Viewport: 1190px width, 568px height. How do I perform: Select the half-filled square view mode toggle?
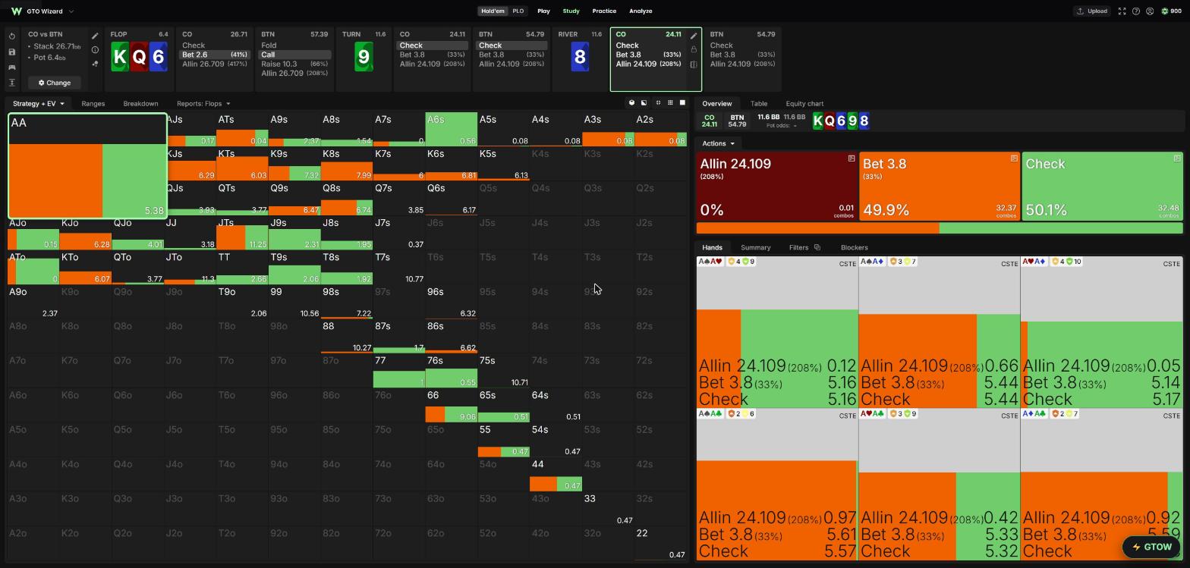pos(644,102)
